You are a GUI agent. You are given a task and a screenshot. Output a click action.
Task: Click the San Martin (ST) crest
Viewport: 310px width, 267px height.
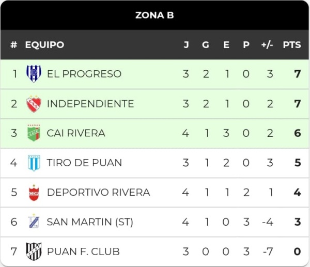tap(34, 222)
